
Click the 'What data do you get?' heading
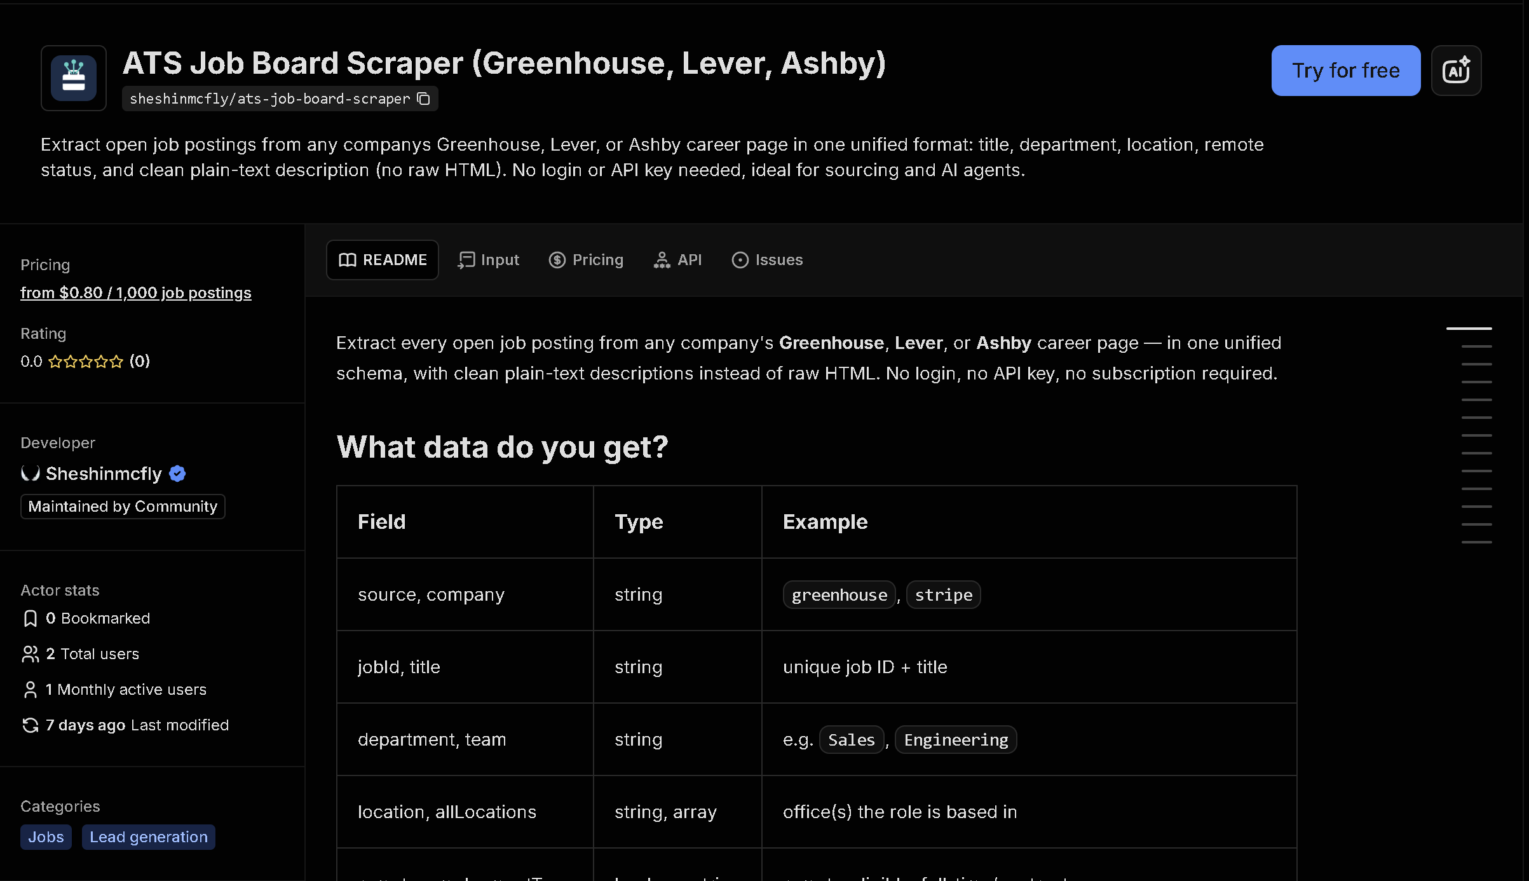coord(502,447)
